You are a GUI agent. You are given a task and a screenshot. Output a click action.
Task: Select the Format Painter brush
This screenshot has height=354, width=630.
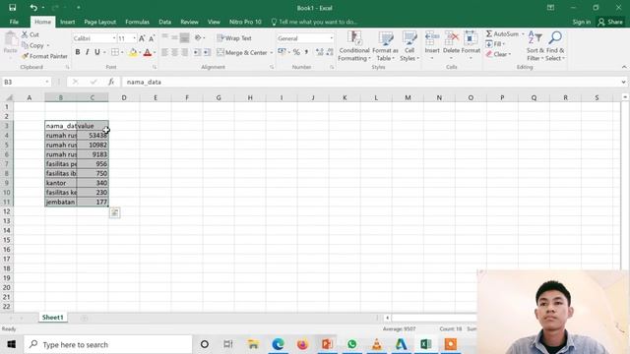(44, 57)
